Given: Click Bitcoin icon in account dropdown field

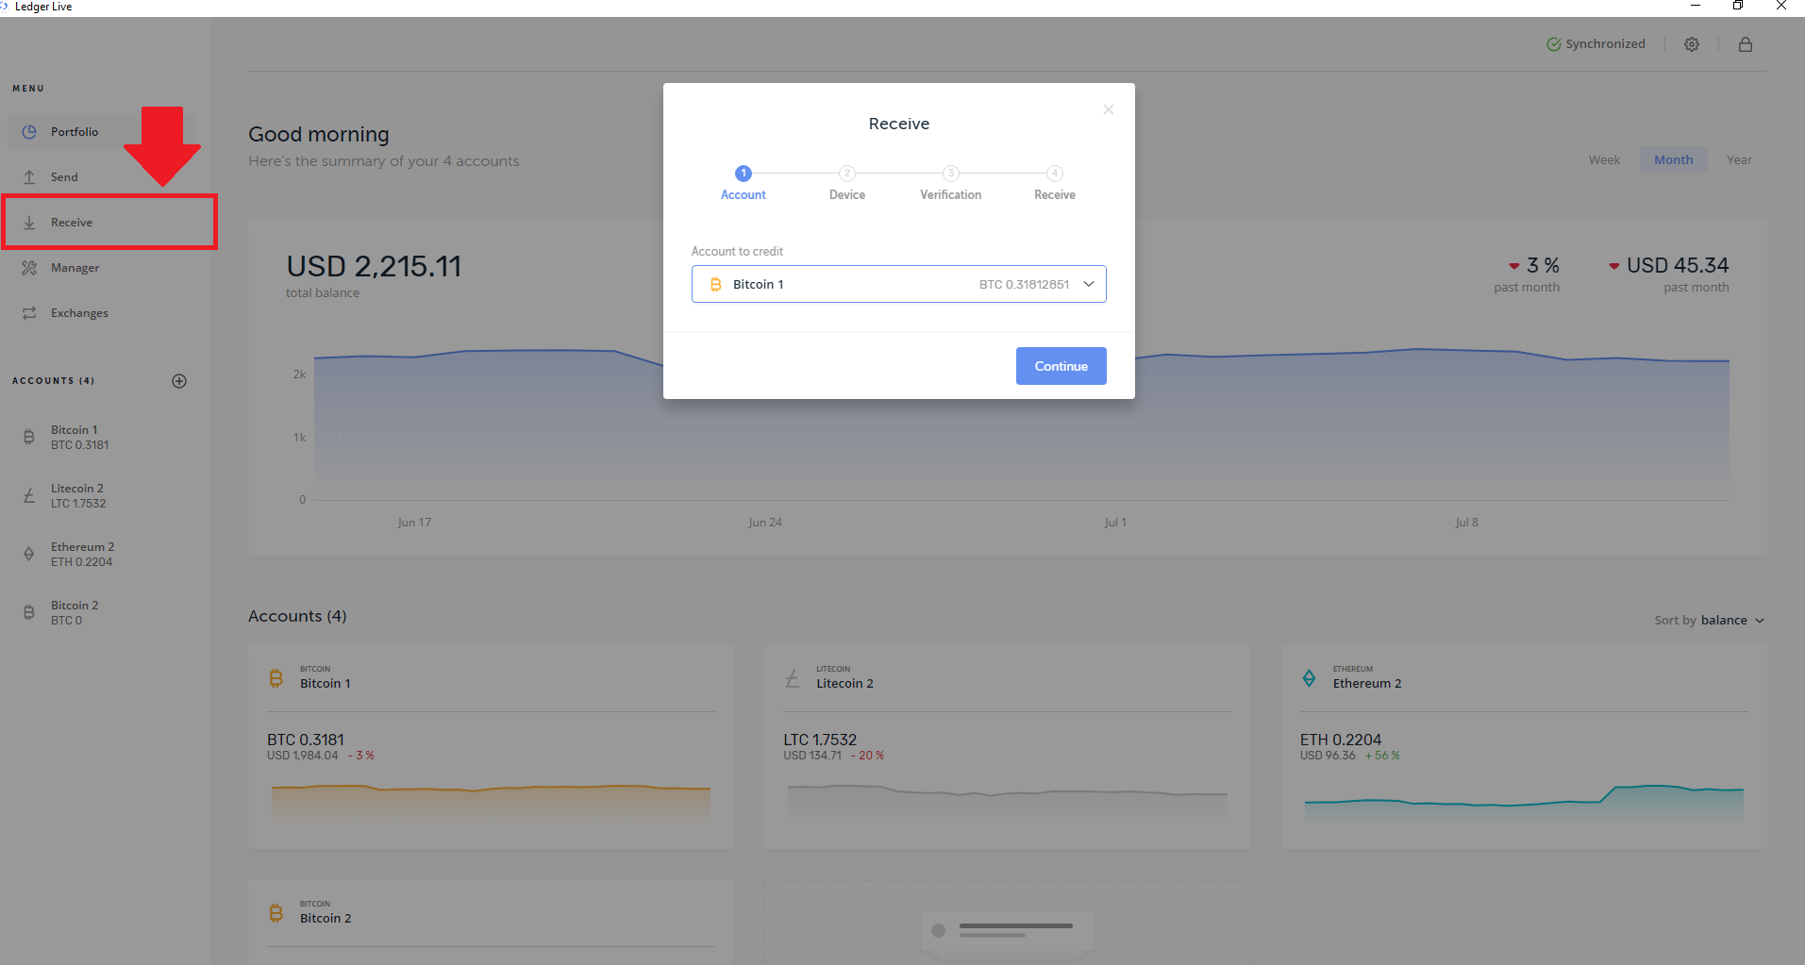Looking at the screenshot, I should [x=715, y=284].
